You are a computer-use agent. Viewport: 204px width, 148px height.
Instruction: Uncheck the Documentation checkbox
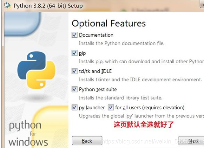tap(75, 35)
